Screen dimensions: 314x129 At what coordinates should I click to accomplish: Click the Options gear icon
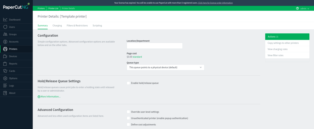pos(5,78)
